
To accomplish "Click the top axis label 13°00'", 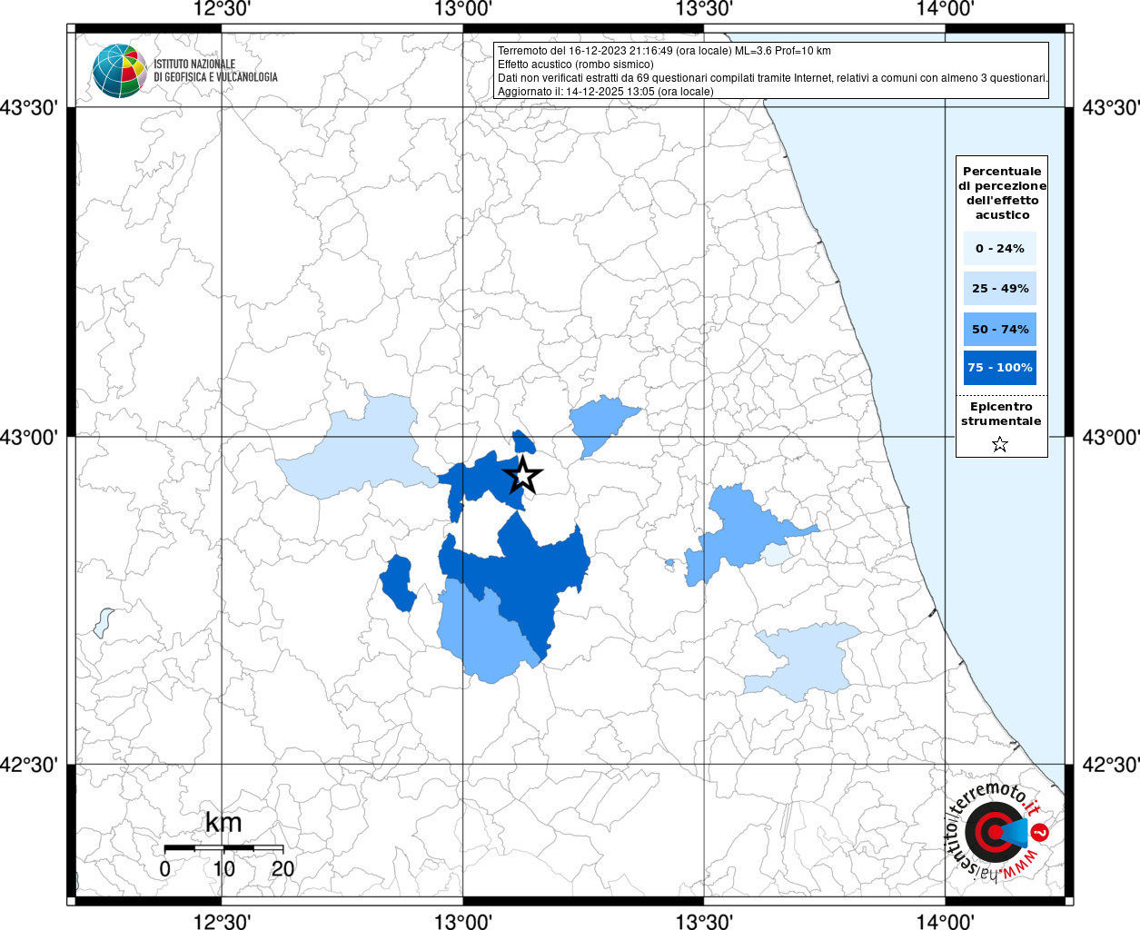I will click(x=463, y=10).
